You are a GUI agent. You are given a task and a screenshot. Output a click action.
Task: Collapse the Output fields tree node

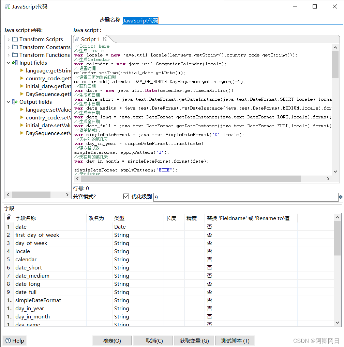pyautogui.click(x=9, y=102)
